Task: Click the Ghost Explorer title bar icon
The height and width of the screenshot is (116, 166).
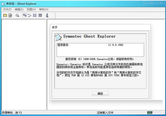Action: click(x=3, y=4)
